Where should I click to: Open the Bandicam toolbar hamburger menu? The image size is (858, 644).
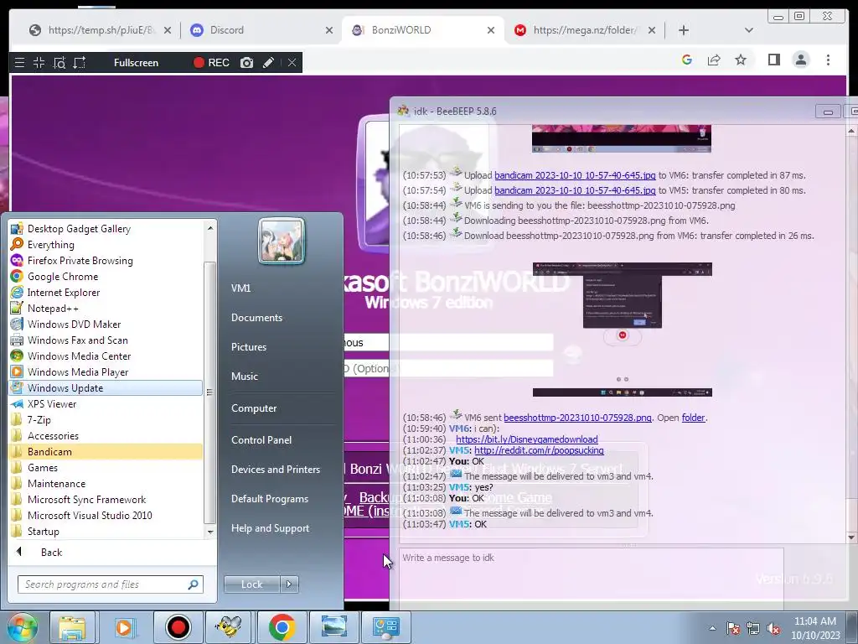tap(20, 62)
